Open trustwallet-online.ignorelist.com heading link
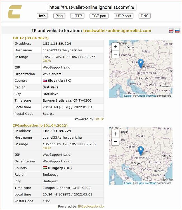The height and width of the screenshot is (210, 182). (117, 31)
